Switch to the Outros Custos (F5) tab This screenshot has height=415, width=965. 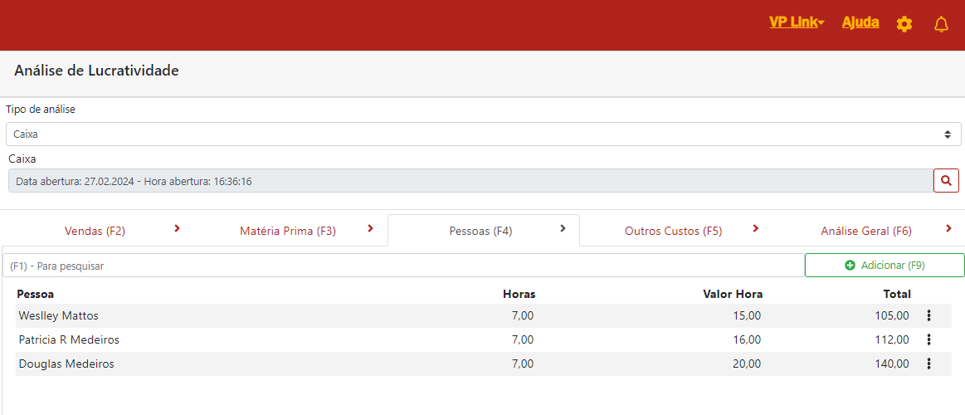[673, 231]
